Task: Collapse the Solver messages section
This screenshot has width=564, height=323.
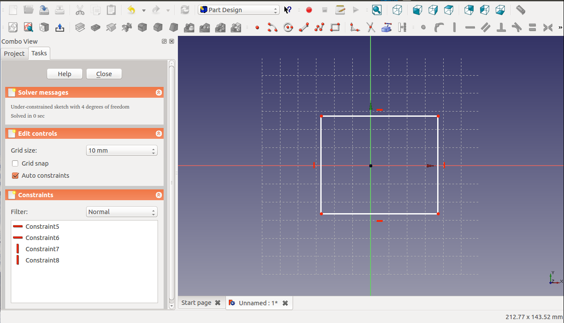Action: pos(159,93)
